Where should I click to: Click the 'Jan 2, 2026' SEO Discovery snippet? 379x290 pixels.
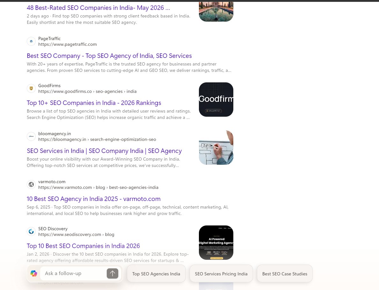coord(108,257)
